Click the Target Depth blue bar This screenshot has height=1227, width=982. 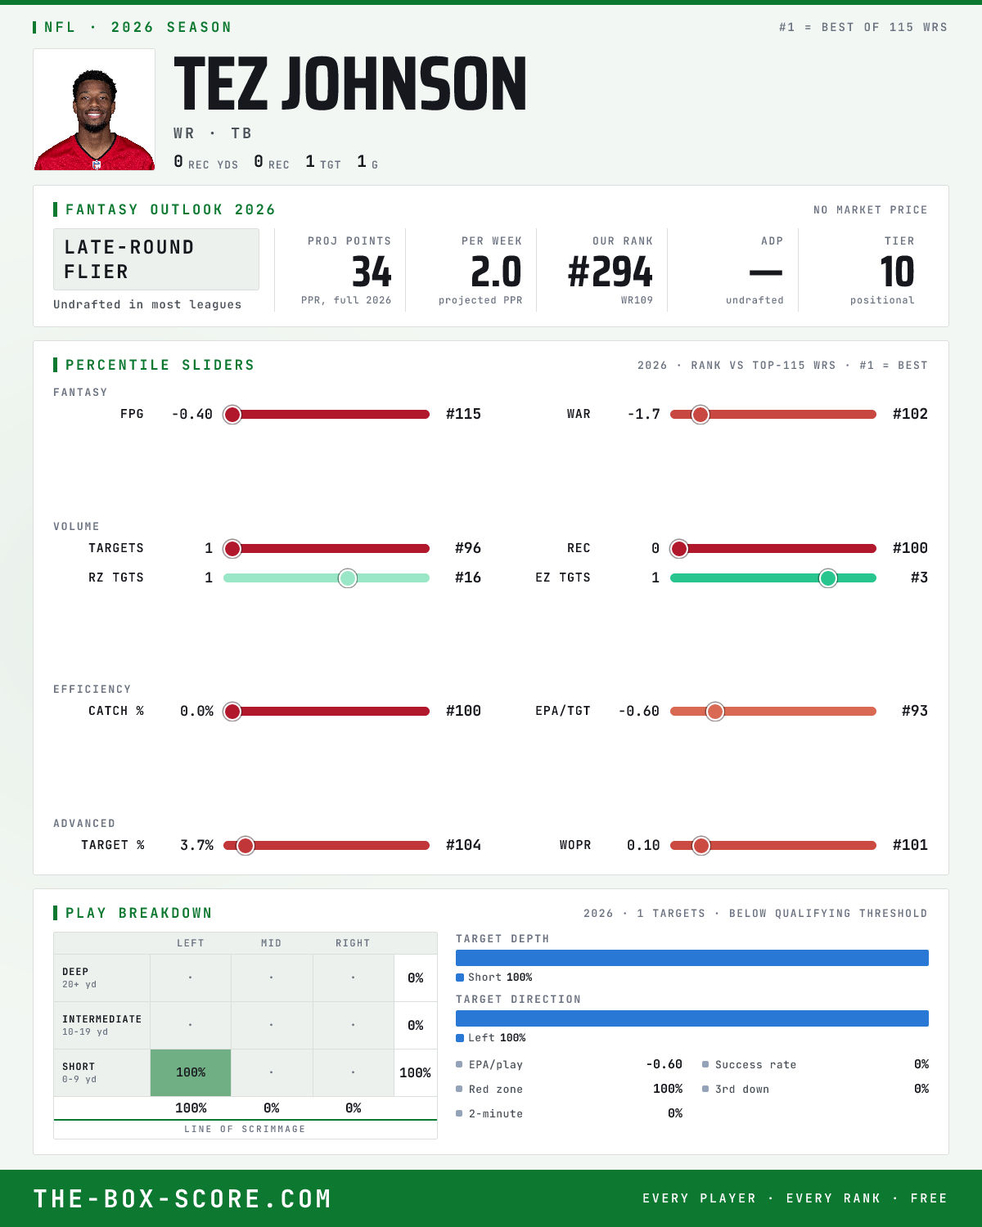click(x=692, y=958)
